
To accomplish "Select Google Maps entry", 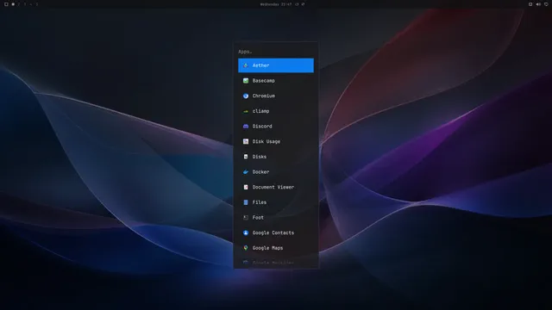I will [x=276, y=248].
